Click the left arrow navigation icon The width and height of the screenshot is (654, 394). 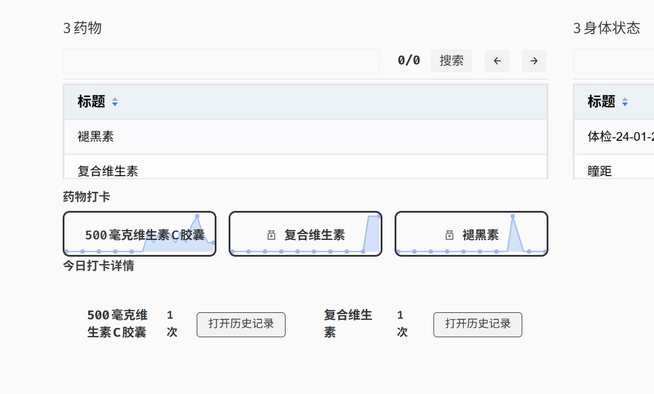pos(497,60)
